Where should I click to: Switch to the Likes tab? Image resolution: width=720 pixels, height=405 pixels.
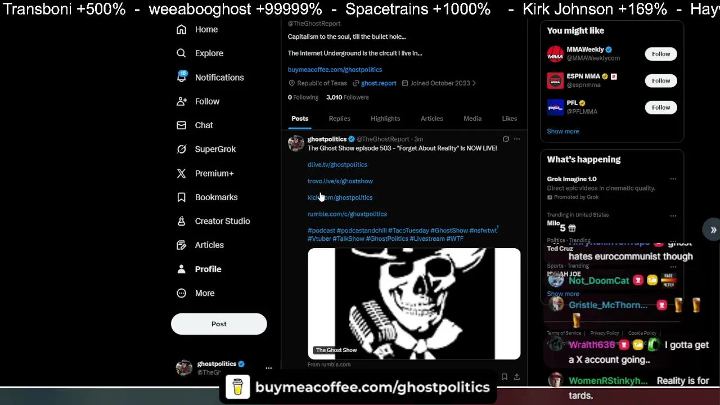click(510, 119)
